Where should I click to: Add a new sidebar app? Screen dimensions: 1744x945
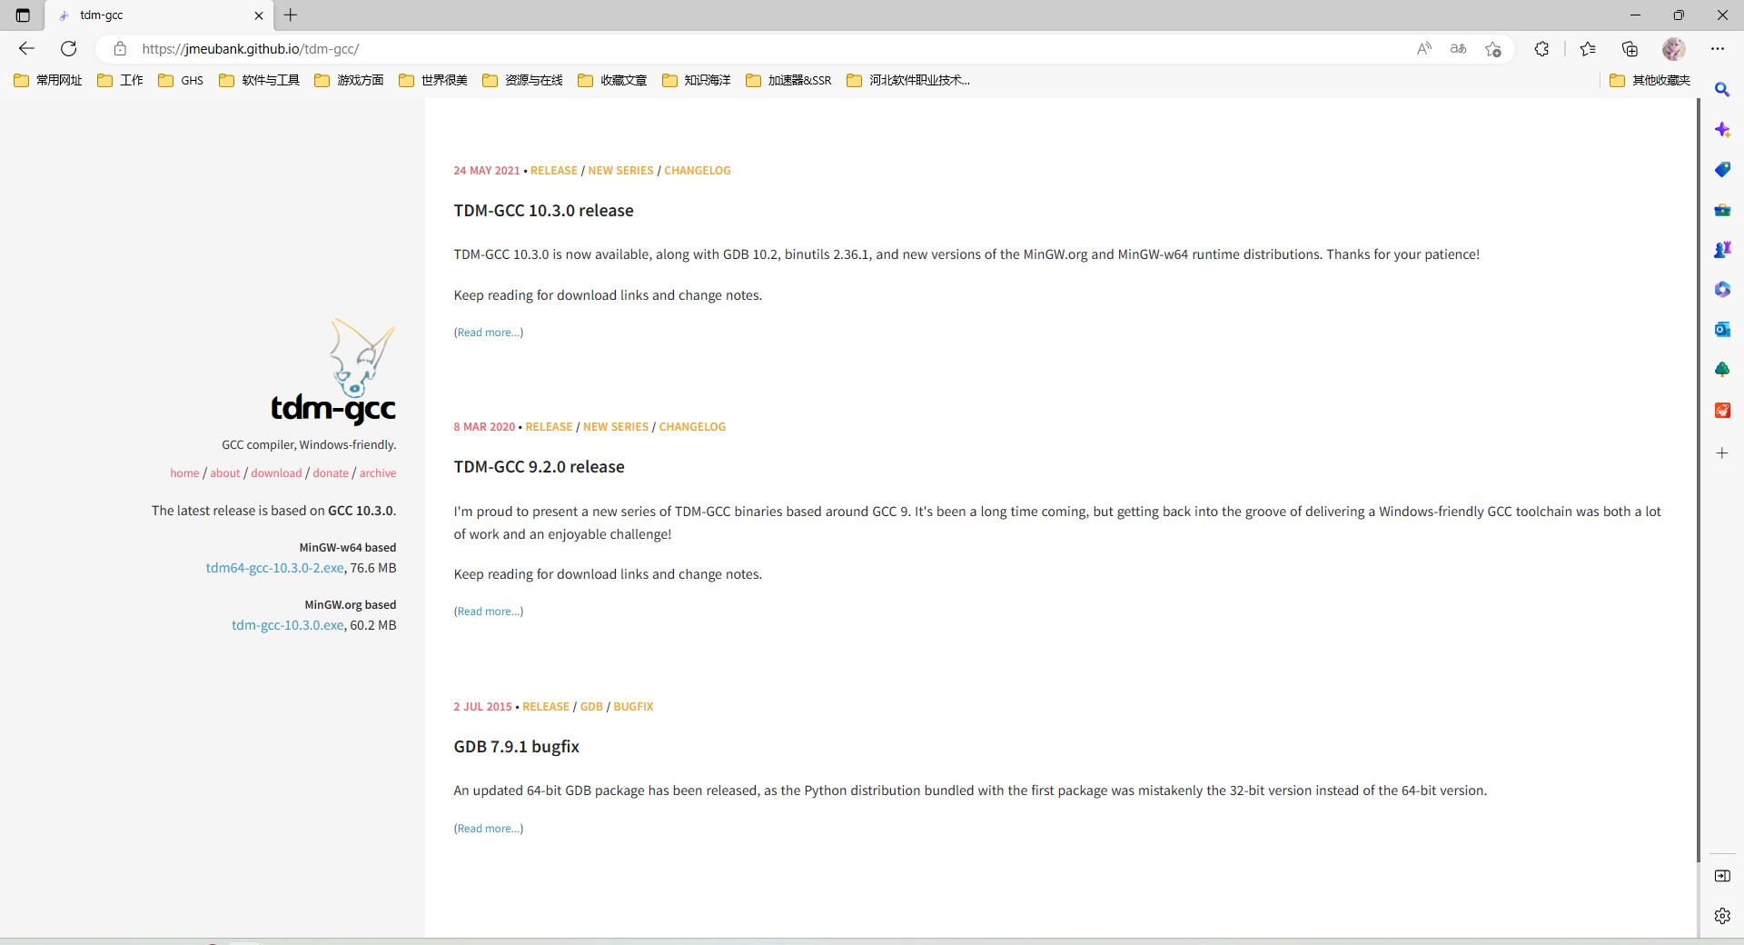click(1722, 453)
